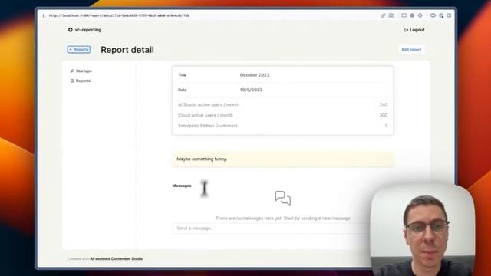Screen dimensions: 491x276
Task: Click the Messages heading
Action: [x=182, y=186]
